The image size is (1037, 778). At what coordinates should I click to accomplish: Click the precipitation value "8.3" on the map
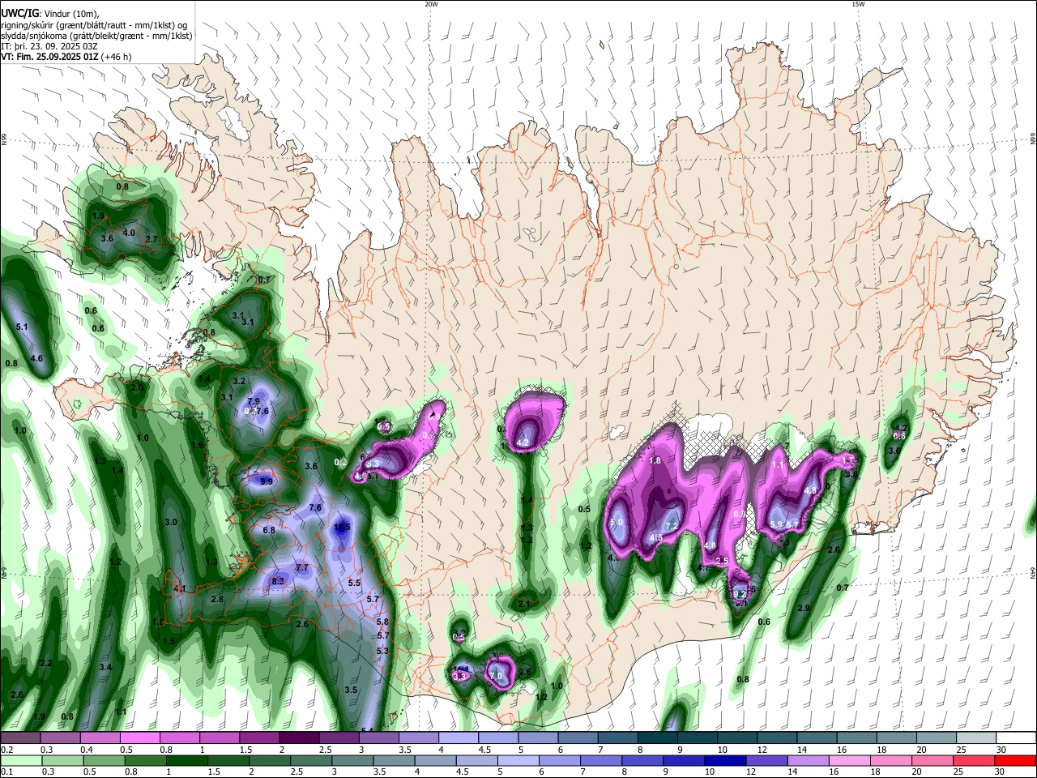pos(278,581)
